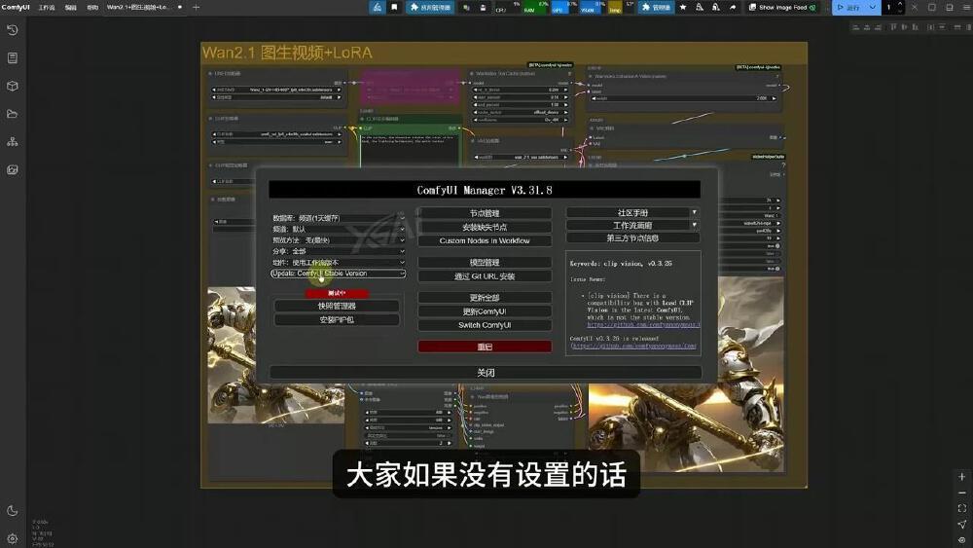
Task: Increase the batch count stepper arrow
Action: click(900, 4)
